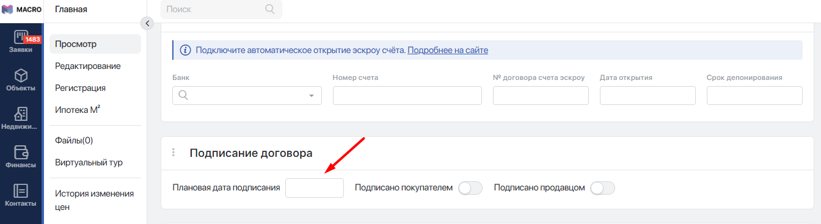Viewport: 821px width, 224px height.
Task: Follow the Подробнее на сайте link
Action: pyautogui.click(x=448, y=50)
